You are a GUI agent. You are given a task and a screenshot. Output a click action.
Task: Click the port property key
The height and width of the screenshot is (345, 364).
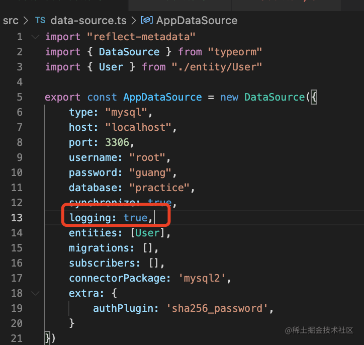[x=80, y=143]
